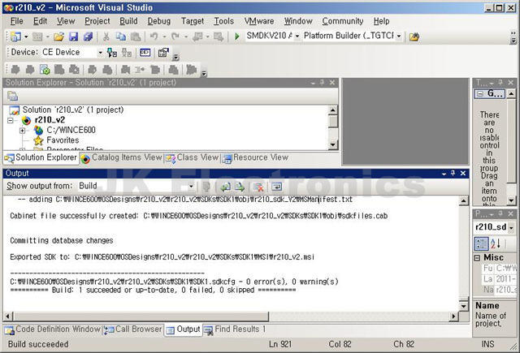Switch to Resource View tab
The width and height of the screenshot is (520, 353).
click(255, 158)
